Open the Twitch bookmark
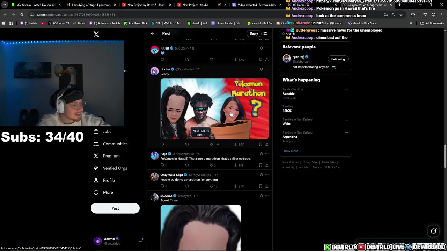 [x=29, y=23]
